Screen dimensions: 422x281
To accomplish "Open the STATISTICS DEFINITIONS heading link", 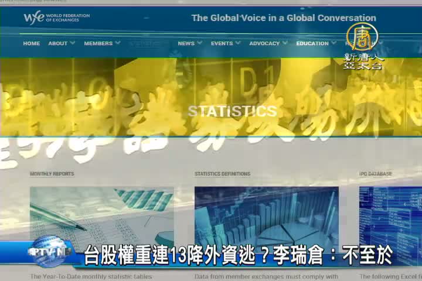I will (222, 174).
